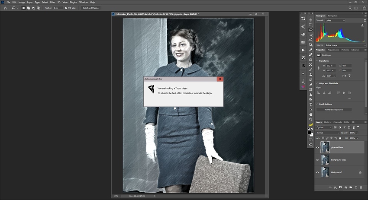Open the Image menu

tap(22, 2)
